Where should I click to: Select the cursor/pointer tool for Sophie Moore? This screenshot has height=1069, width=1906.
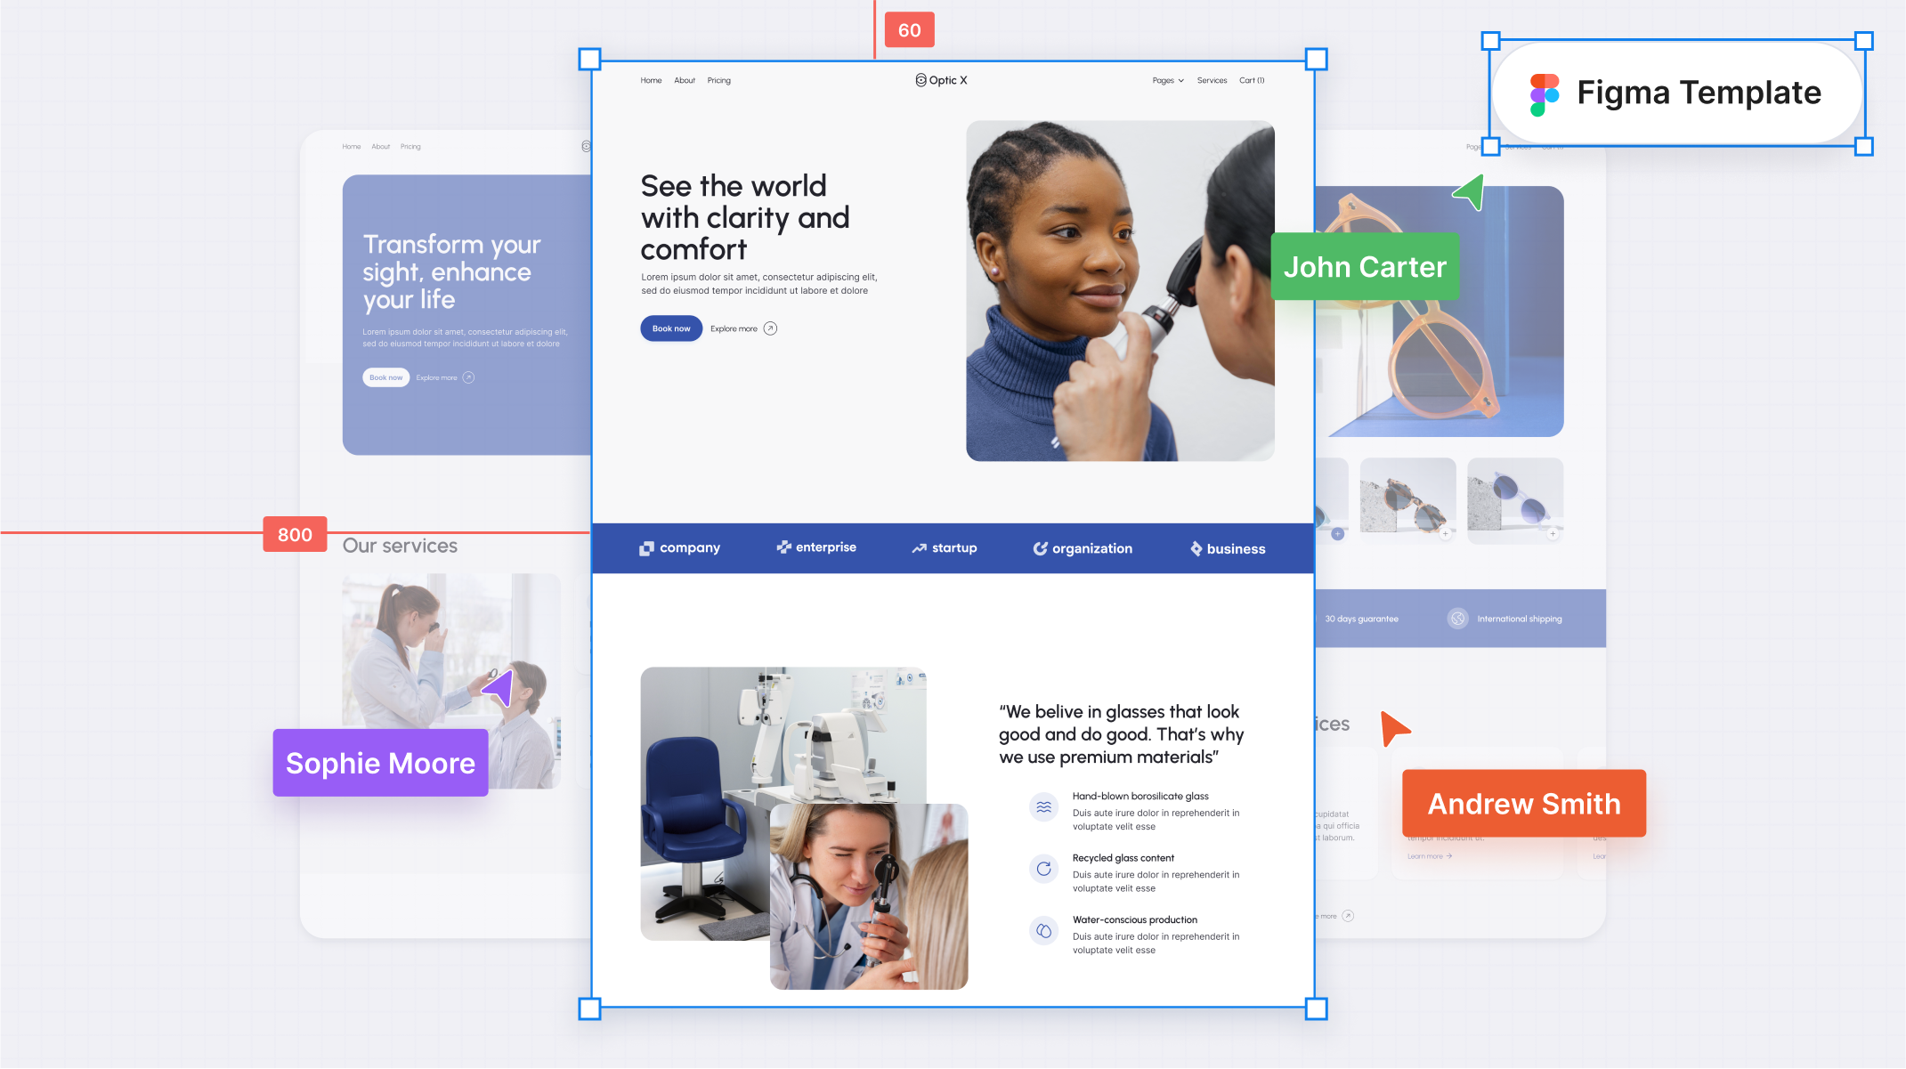click(x=501, y=685)
